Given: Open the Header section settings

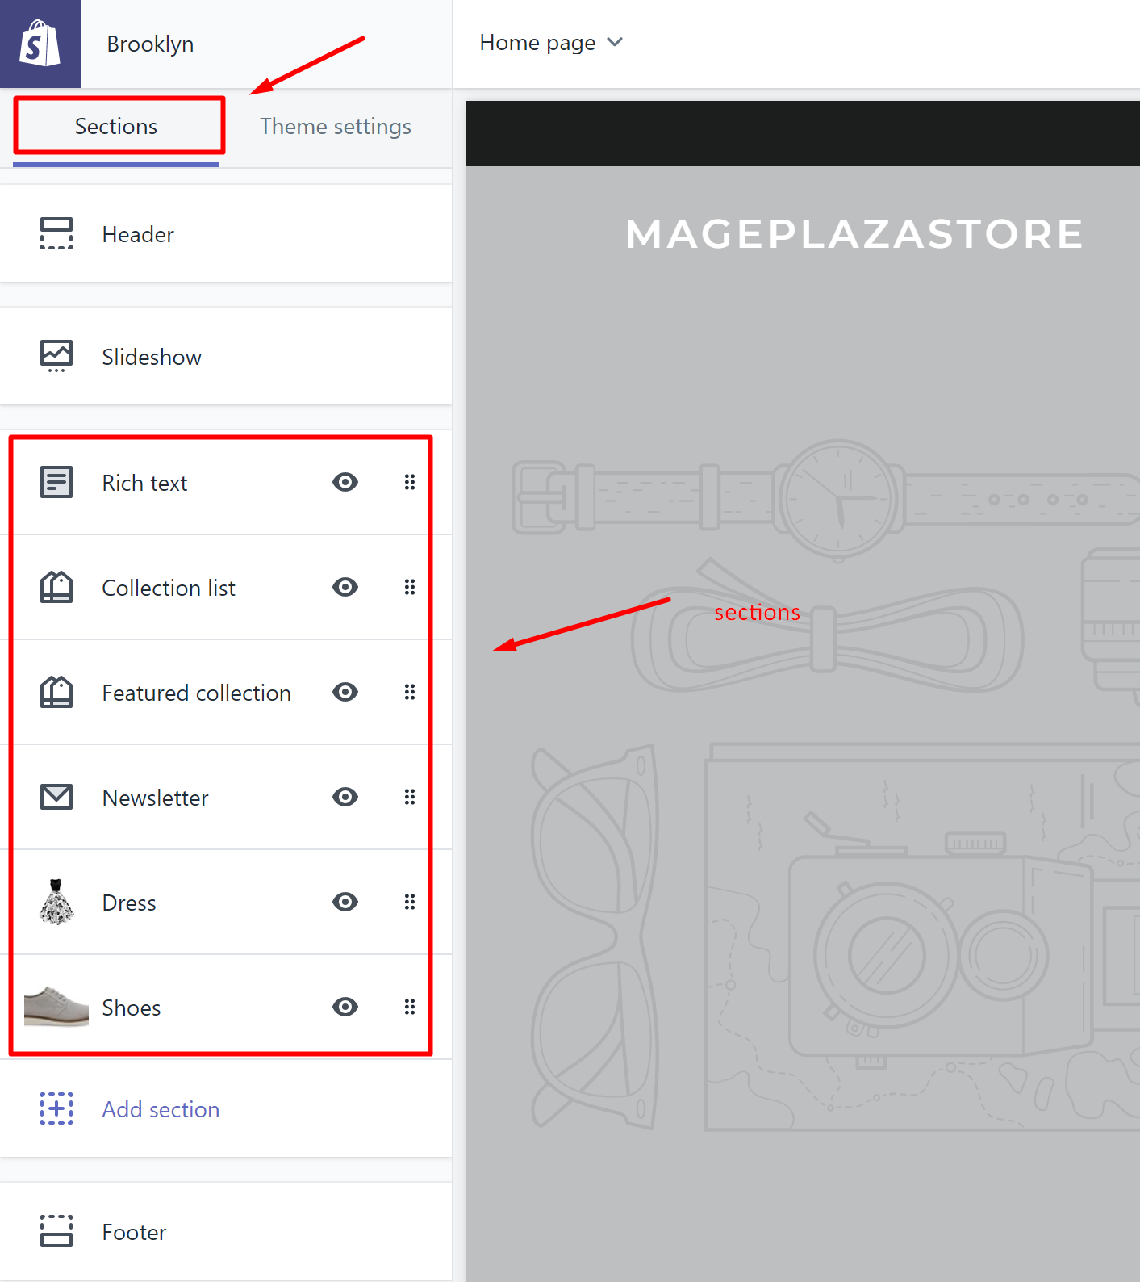Looking at the screenshot, I should (x=226, y=234).
